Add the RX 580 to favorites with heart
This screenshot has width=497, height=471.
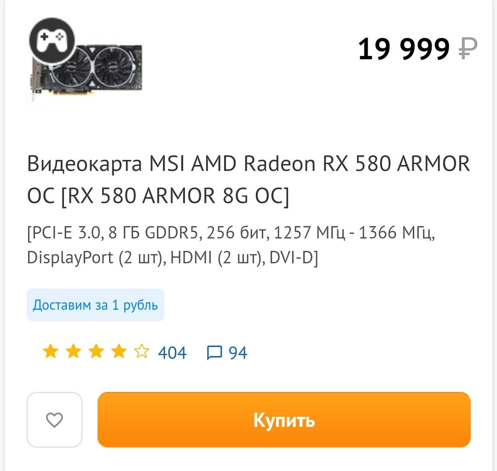pos(54,420)
